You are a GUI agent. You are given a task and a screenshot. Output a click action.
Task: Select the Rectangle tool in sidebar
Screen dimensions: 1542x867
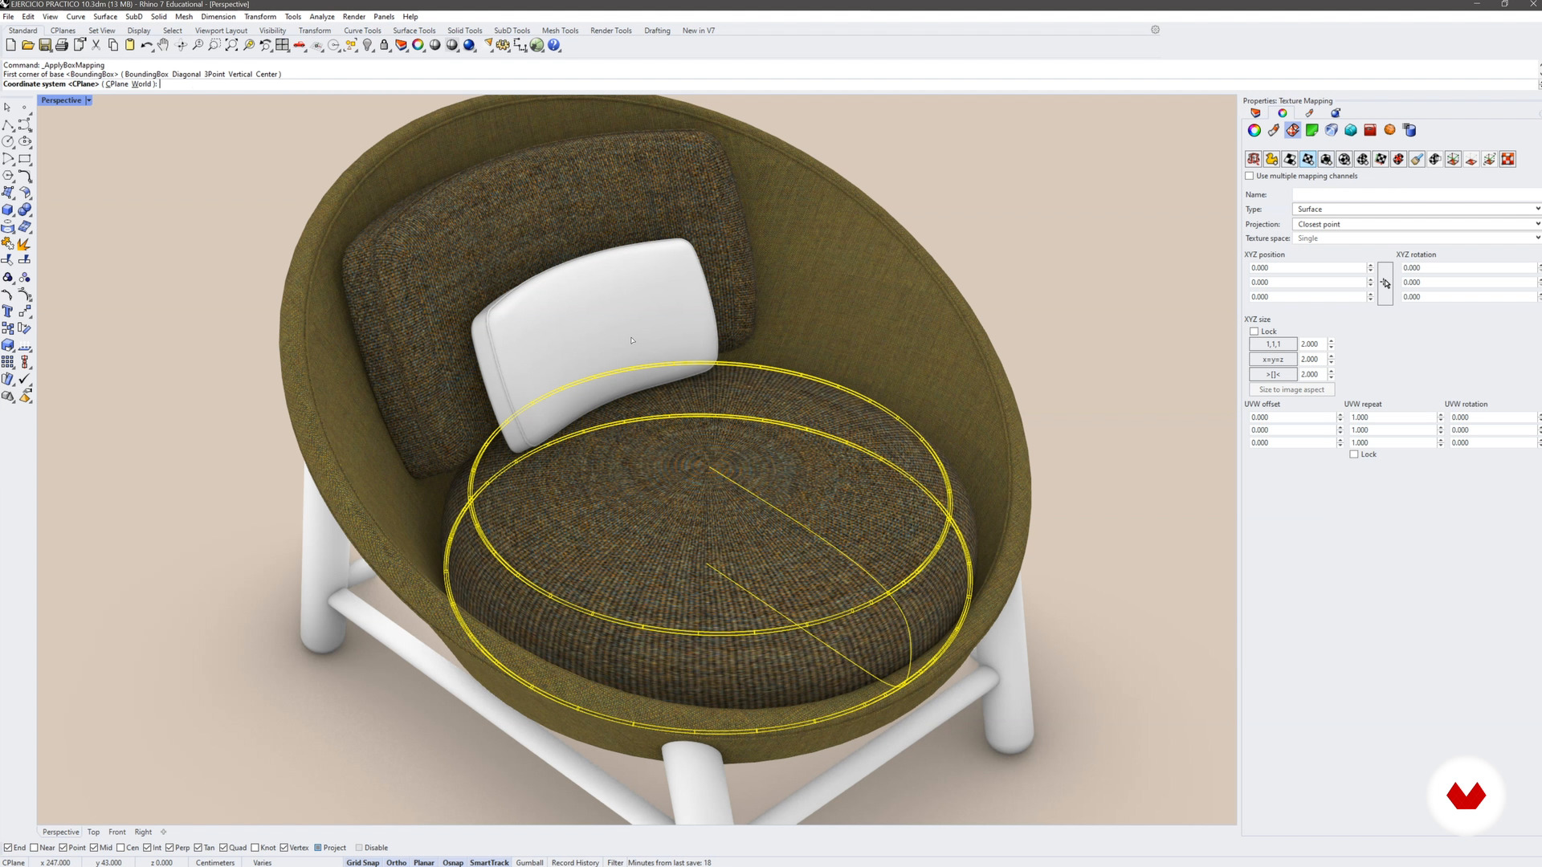click(25, 159)
